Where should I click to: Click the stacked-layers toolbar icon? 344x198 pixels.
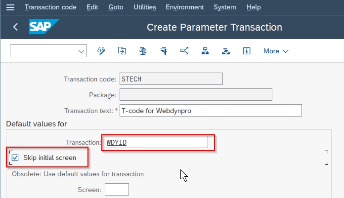click(x=225, y=51)
